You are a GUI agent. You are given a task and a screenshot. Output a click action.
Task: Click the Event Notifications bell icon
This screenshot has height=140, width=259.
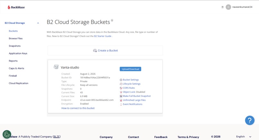tap(121, 104)
